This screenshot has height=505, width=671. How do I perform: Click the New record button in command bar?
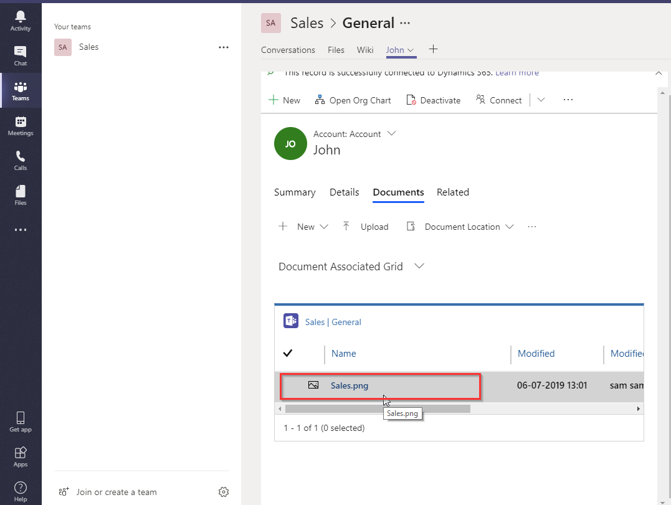point(284,100)
